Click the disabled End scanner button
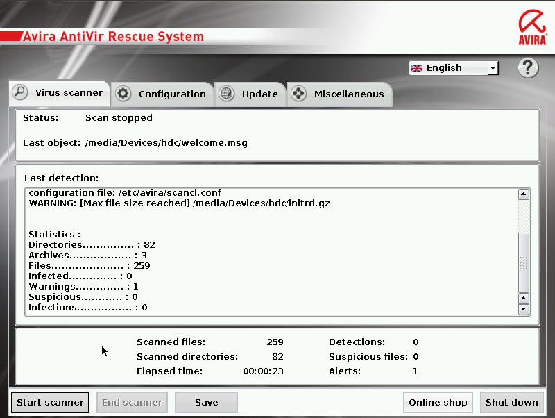 tap(132, 403)
